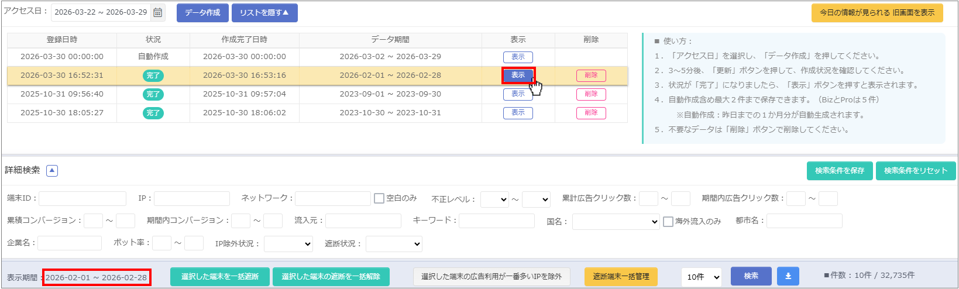Click 今日の情報が見られる 旧画面を表示 button

click(876, 12)
